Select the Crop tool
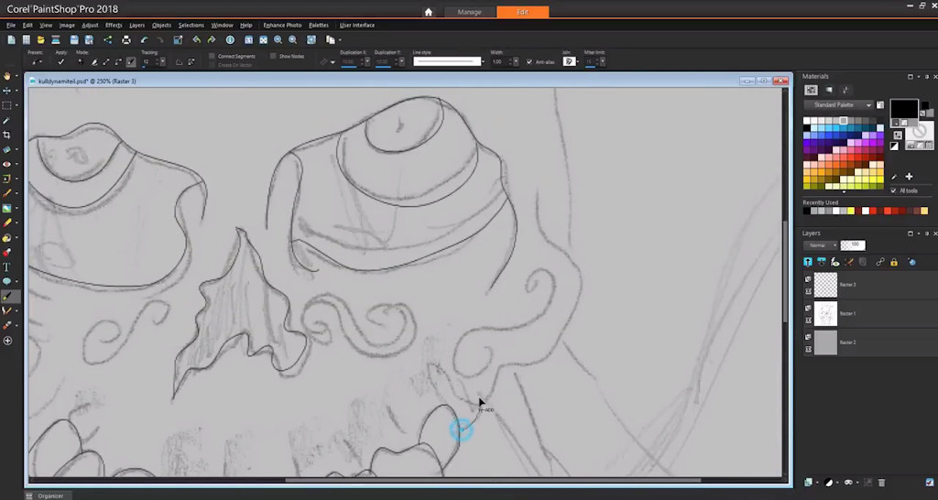 tap(6, 135)
